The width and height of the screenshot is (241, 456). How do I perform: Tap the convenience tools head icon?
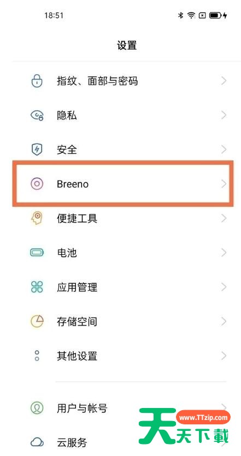tap(37, 218)
